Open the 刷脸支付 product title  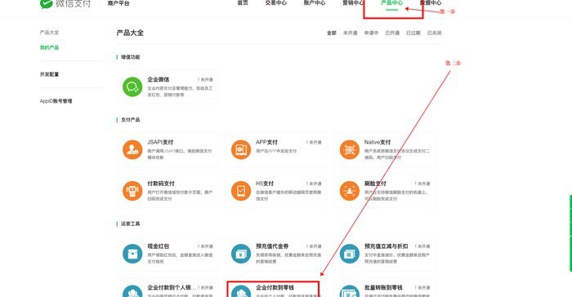[x=375, y=184]
